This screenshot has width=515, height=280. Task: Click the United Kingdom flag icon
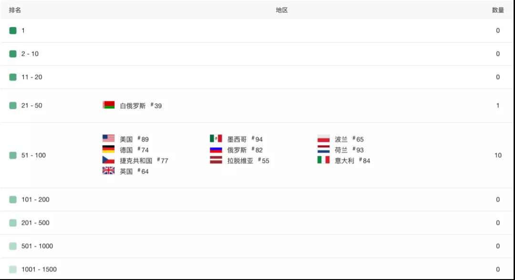pyautogui.click(x=108, y=171)
